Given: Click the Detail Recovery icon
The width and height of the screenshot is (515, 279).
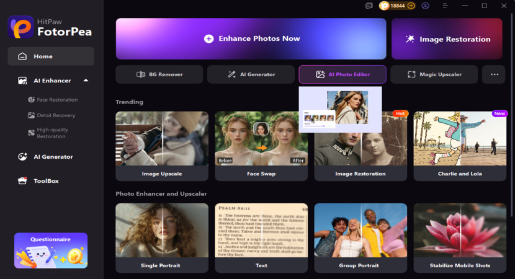Looking at the screenshot, I should pos(31,115).
